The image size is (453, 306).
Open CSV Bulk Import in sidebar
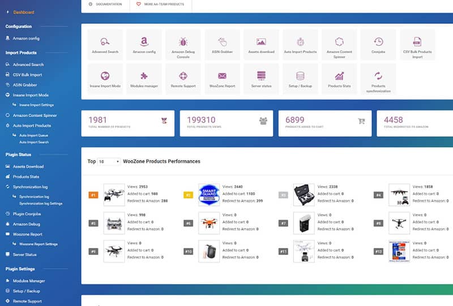[27, 75]
